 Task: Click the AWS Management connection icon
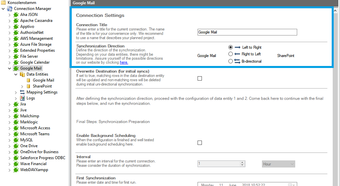coord(16,38)
